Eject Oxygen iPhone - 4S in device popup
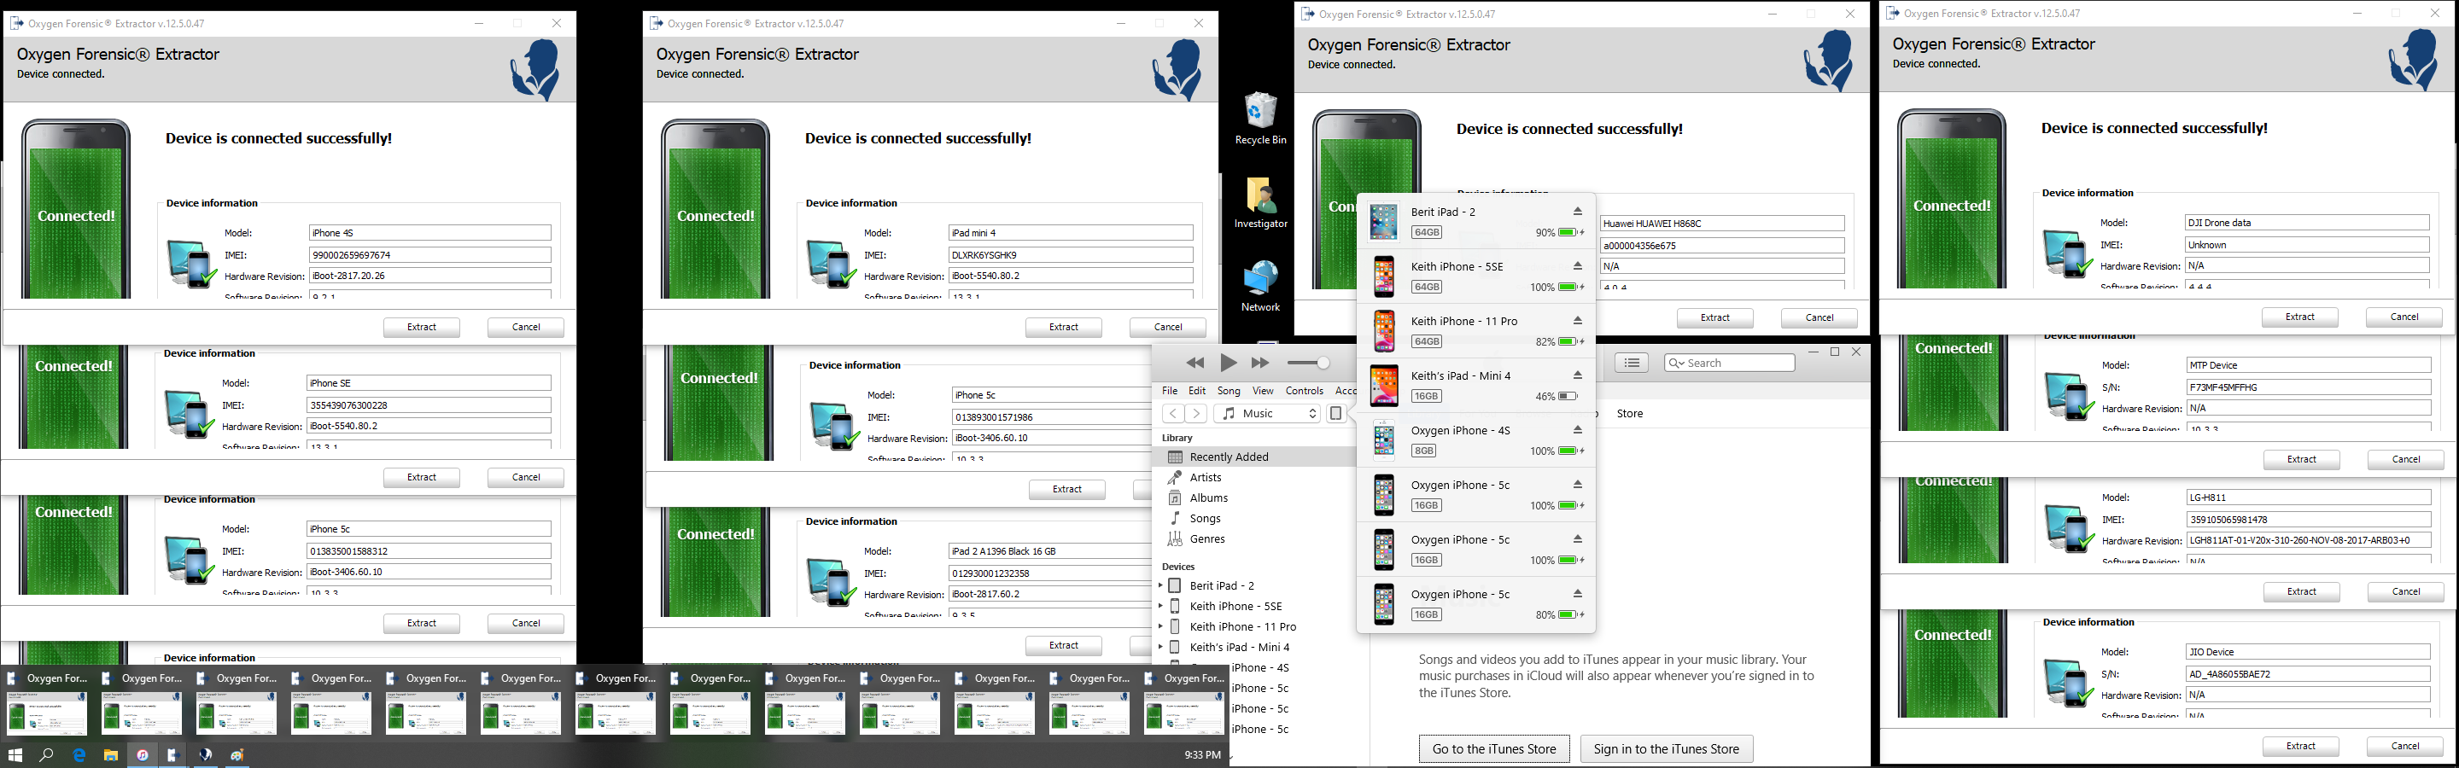This screenshot has width=2459, height=768. tap(1577, 430)
